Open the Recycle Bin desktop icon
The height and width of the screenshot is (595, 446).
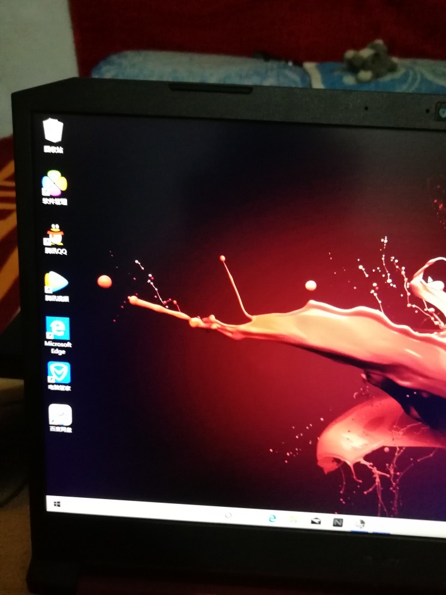pyautogui.click(x=53, y=131)
